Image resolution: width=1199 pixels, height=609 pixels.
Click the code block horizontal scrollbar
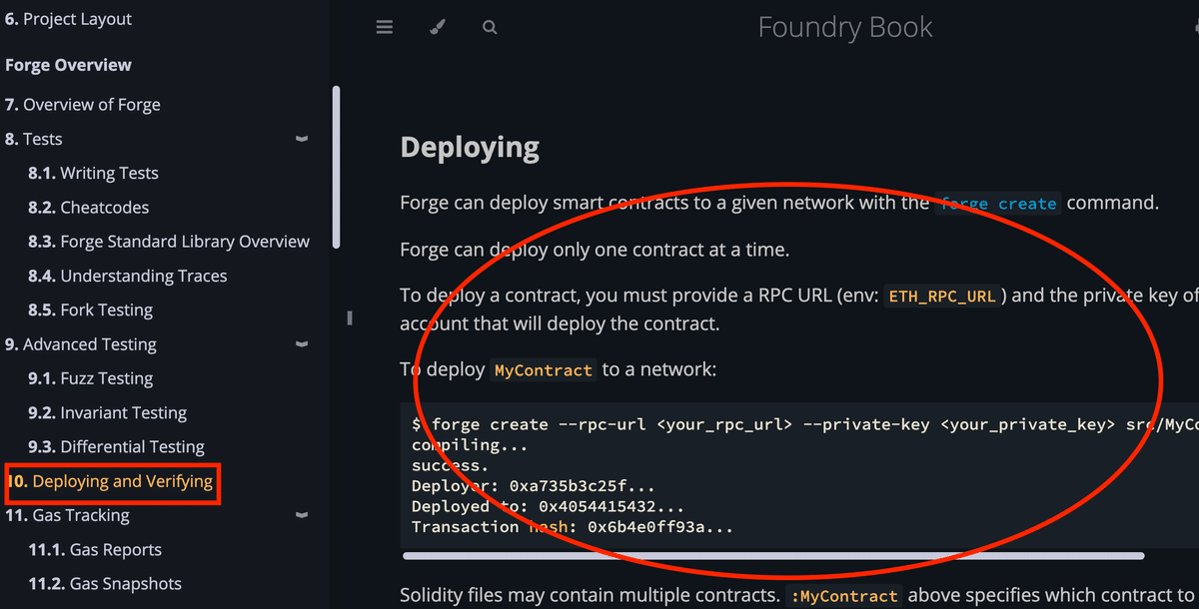tap(773, 555)
